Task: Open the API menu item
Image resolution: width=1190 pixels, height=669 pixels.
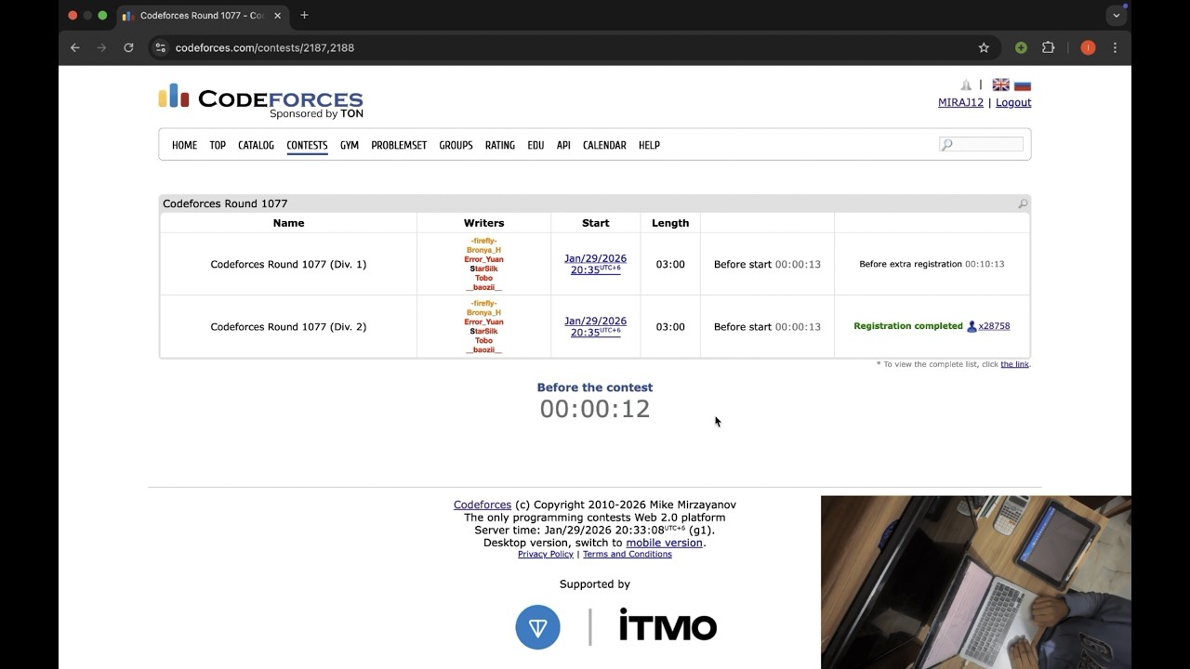Action: coord(563,145)
